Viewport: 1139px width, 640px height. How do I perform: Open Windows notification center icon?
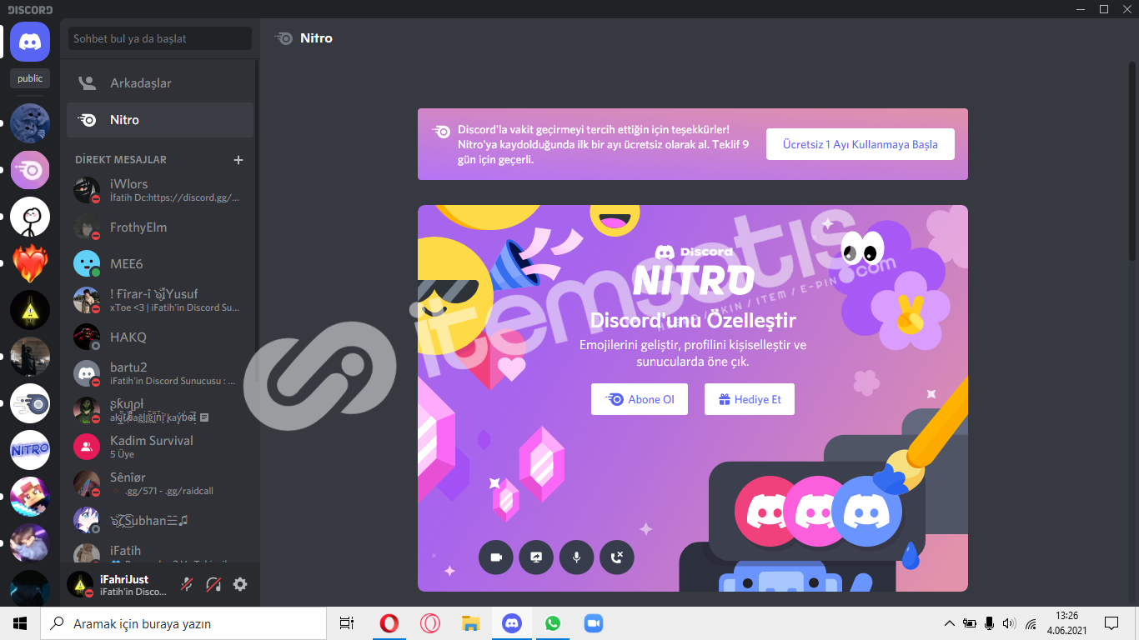(x=1111, y=623)
